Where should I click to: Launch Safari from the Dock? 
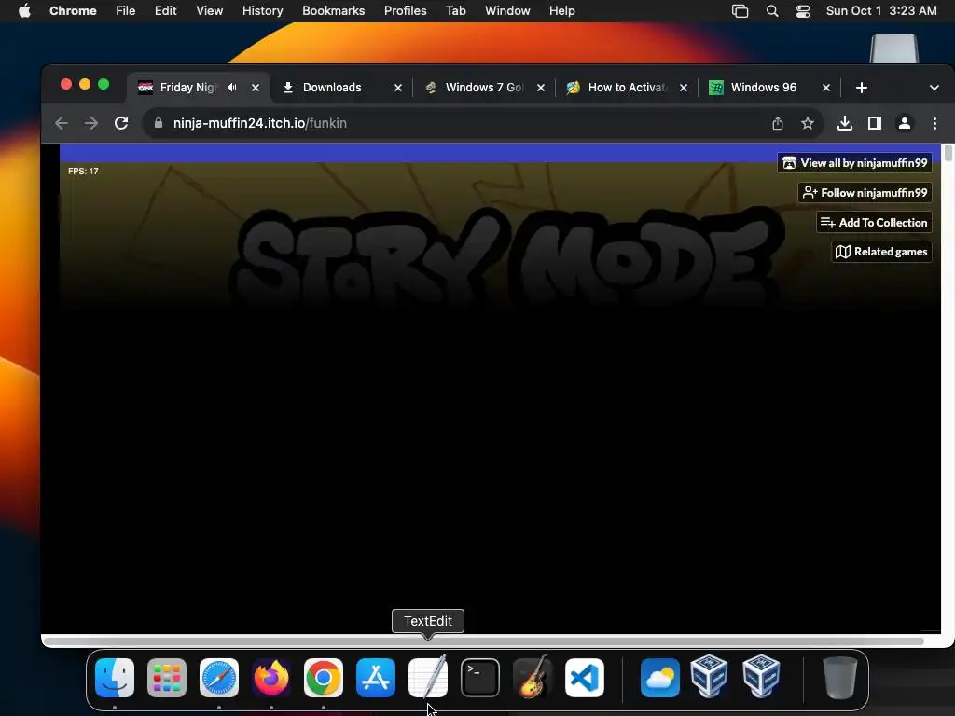[x=219, y=678]
